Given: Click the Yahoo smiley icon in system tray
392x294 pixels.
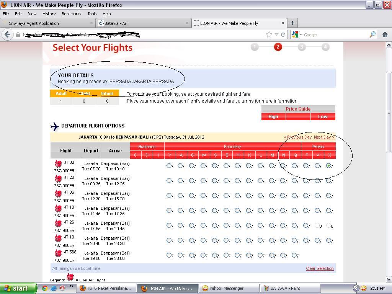Looking at the screenshot, I should point(364,288).
